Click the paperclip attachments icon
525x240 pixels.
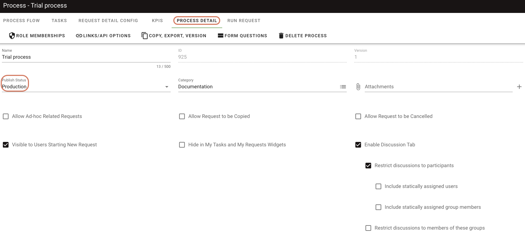pyautogui.click(x=358, y=87)
